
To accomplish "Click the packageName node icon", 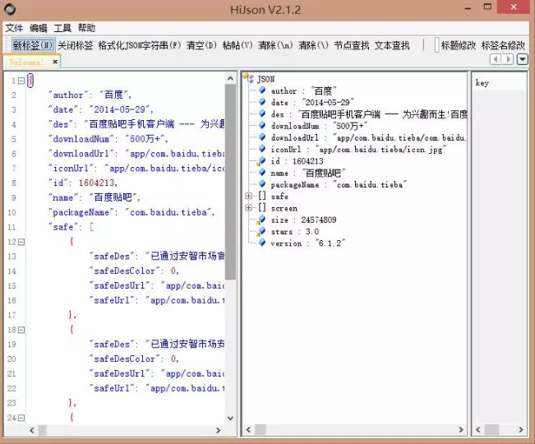I will coord(262,184).
